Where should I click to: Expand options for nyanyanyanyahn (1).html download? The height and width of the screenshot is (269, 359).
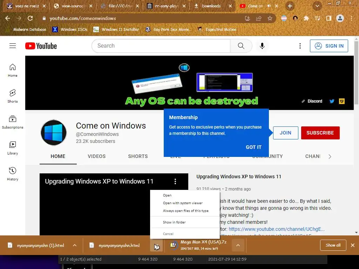pyautogui.click(x=75, y=245)
